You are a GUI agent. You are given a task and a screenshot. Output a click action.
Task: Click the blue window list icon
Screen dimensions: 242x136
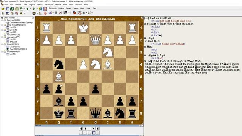pos(8,9)
